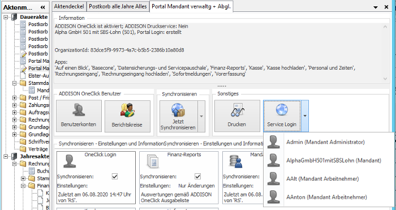Click the OneClick Login user icon
396x210 pixels.
[70, 161]
